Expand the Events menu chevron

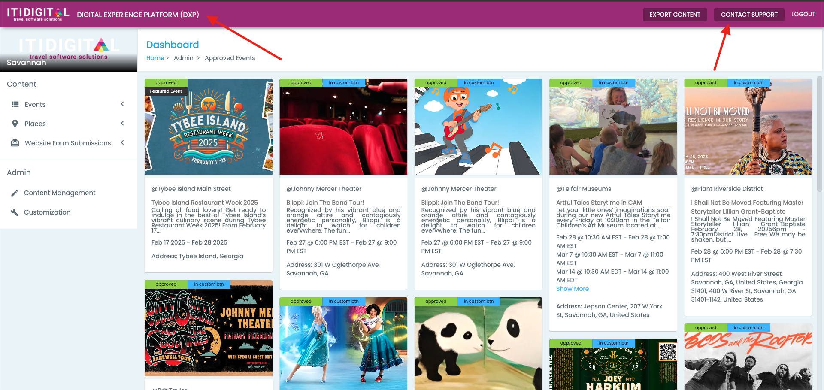coord(122,104)
